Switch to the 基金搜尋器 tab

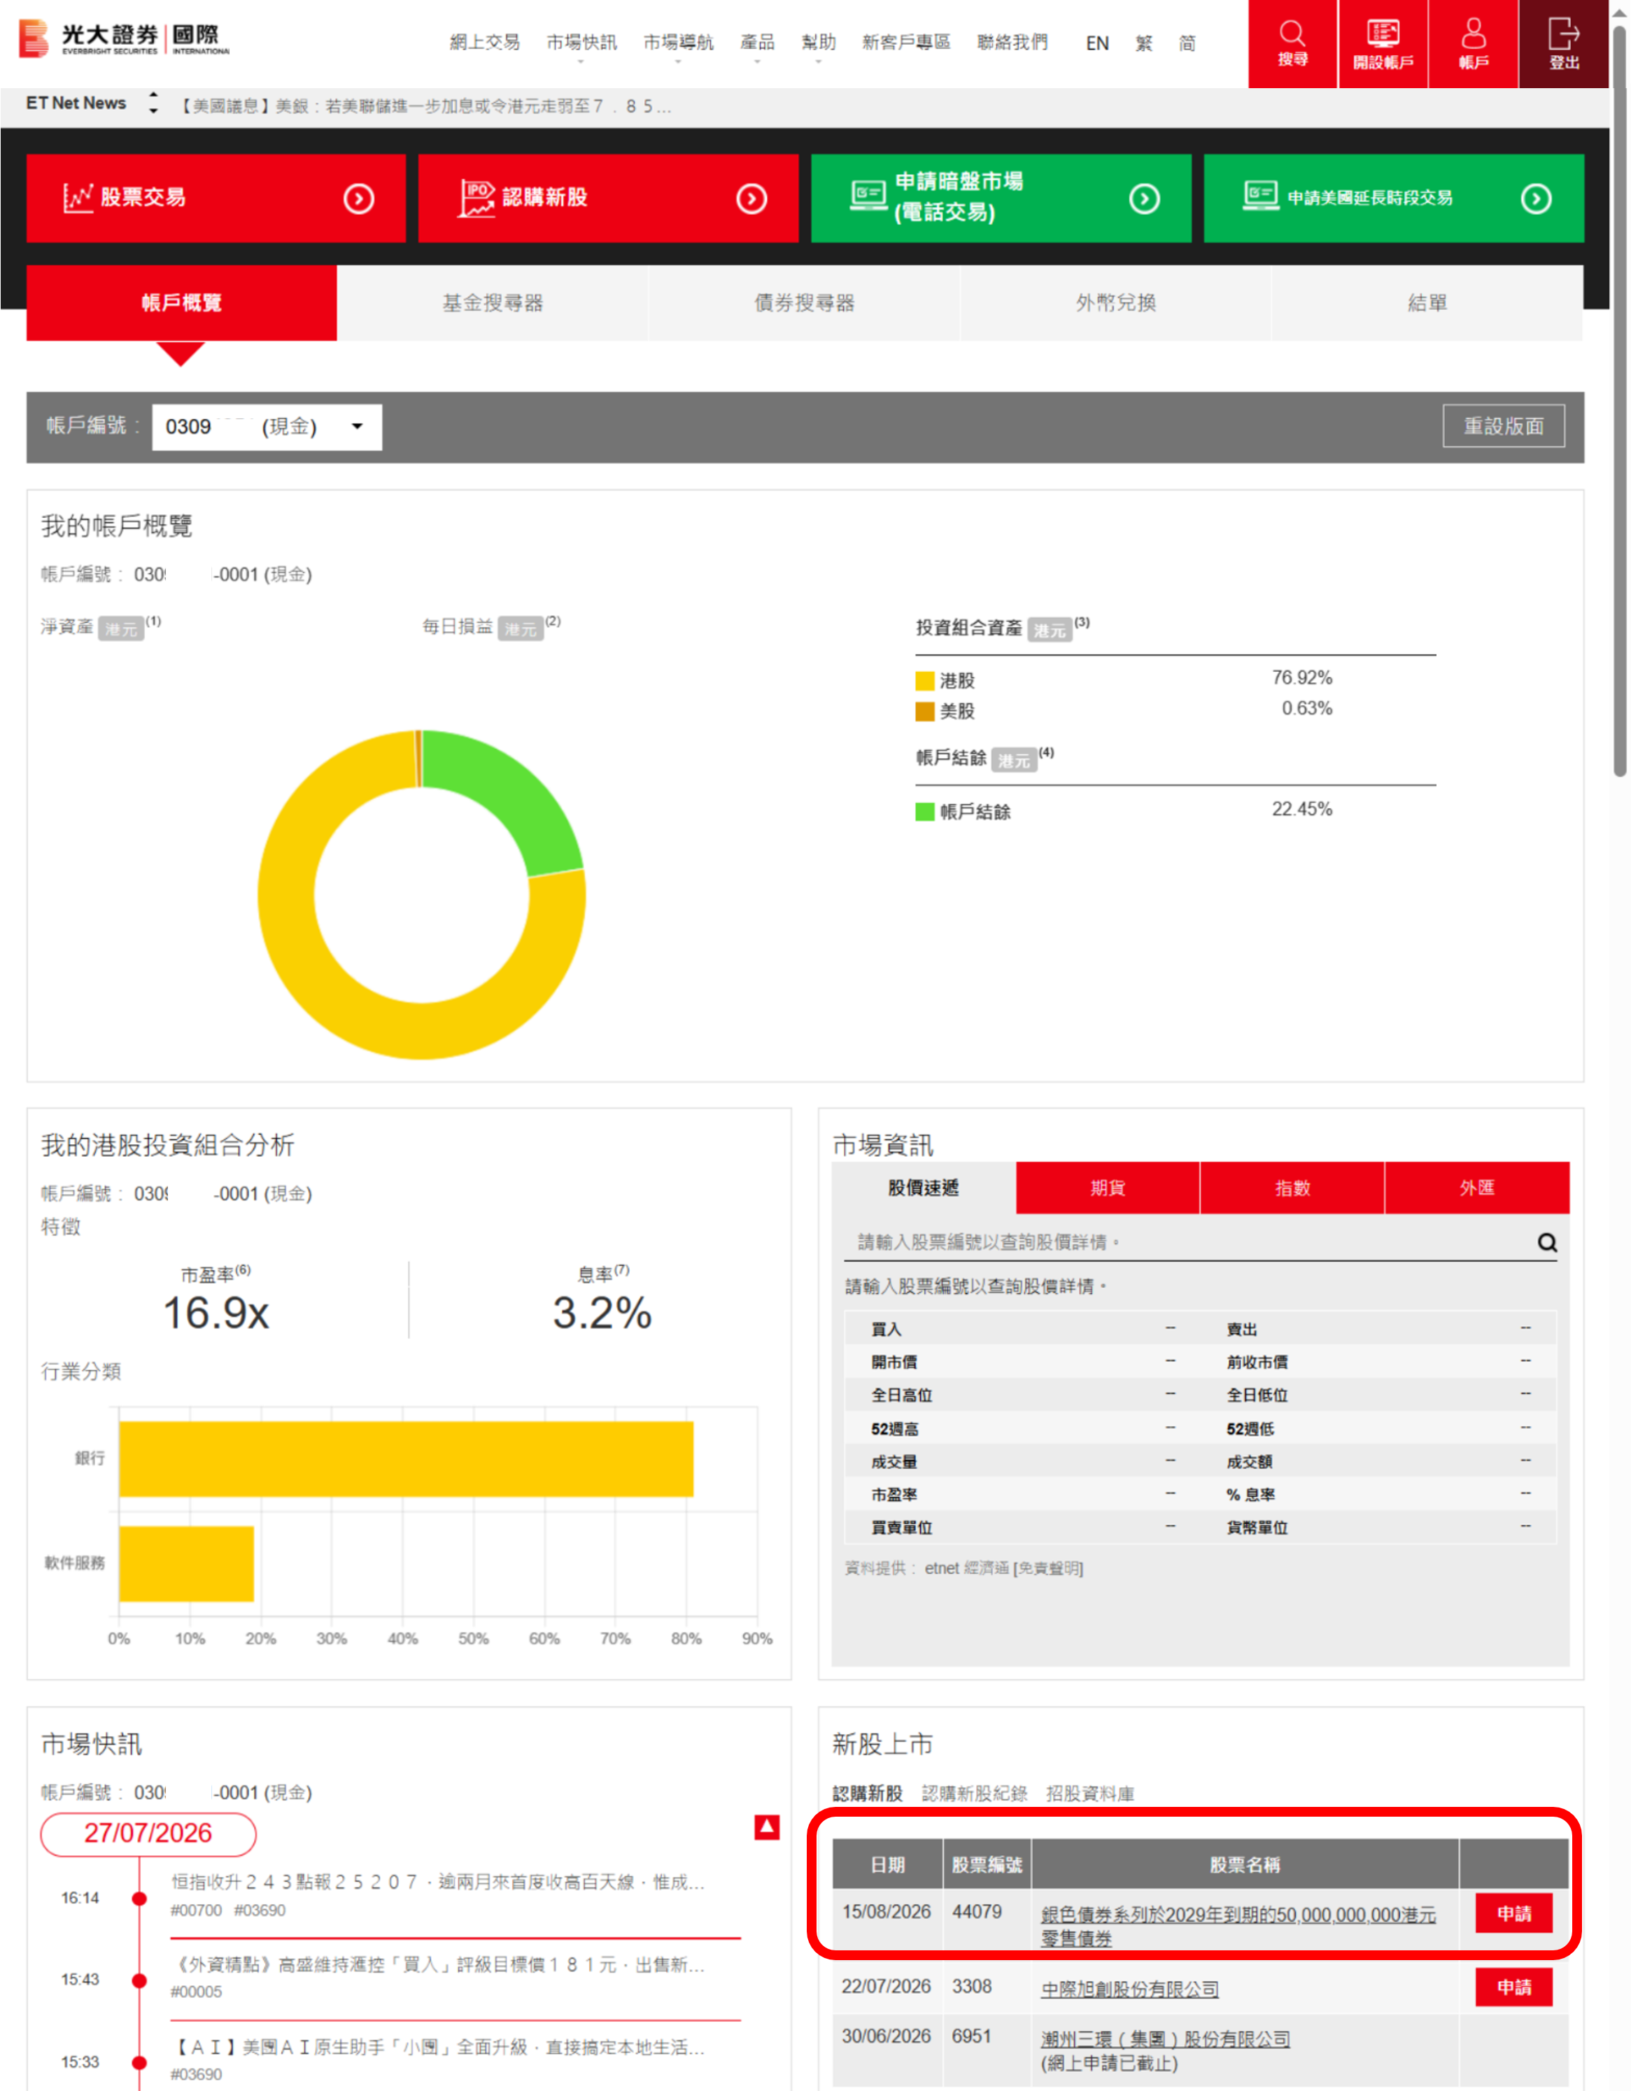pos(492,302)
